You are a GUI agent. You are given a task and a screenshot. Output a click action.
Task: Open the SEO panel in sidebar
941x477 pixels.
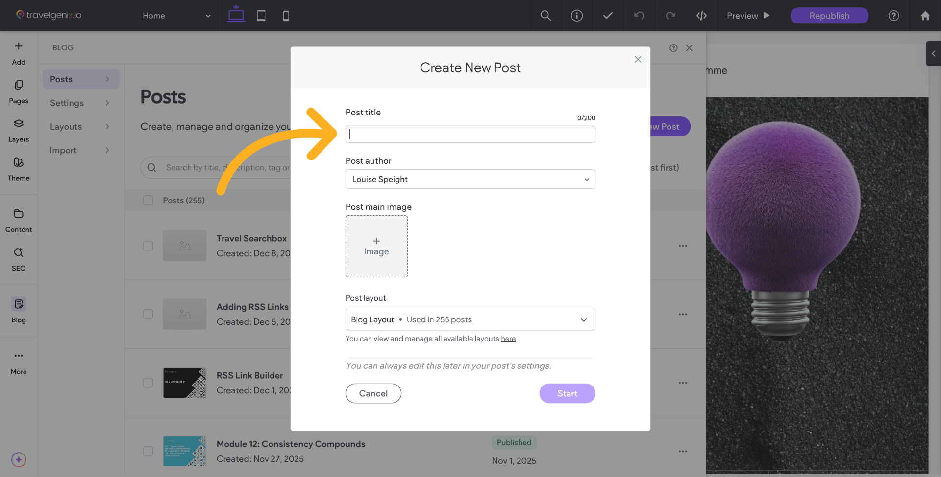click(18, 259)
